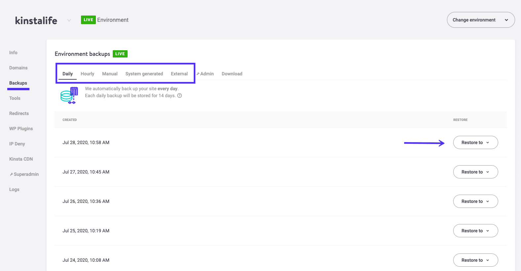Open Superadmin in the sidebar
521x271 pixels.
click(24, 174)
